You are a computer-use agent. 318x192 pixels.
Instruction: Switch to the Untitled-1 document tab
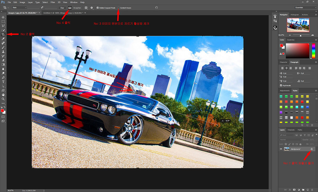[63, 13]
